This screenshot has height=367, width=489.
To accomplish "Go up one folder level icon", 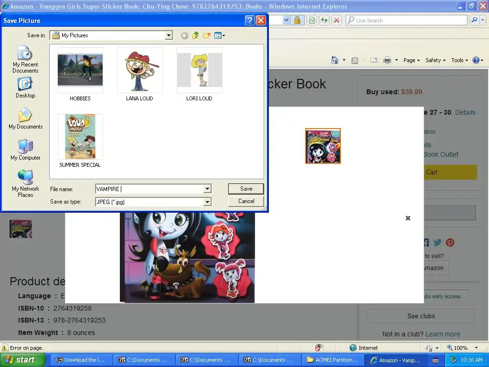I will (x=195, y=35).
